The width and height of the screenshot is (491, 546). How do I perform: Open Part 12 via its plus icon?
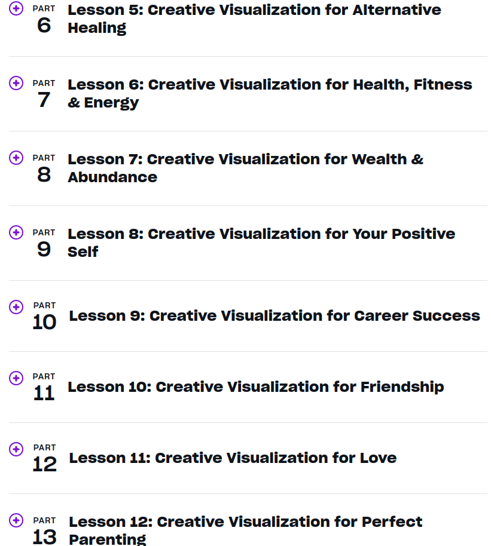[16, 449]
